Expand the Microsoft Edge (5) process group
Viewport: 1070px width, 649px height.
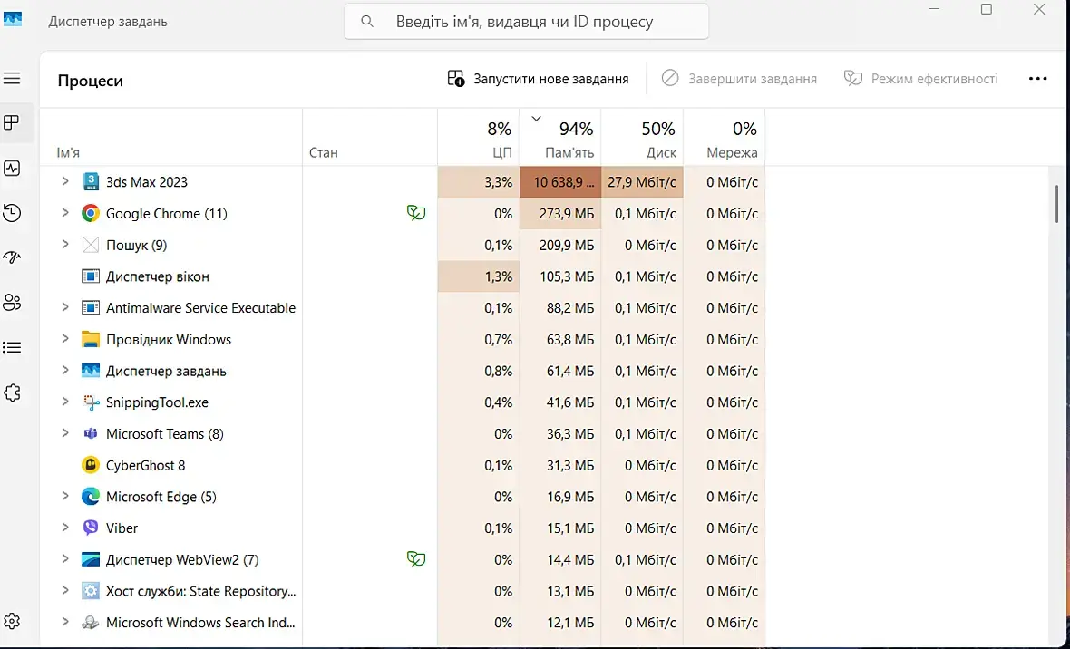(x=64, y=496)
